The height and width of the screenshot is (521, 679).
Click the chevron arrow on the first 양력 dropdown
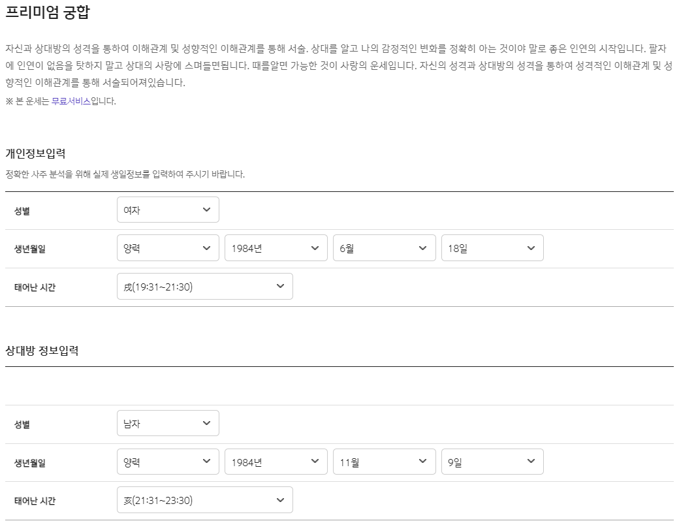tap(206, 247)
